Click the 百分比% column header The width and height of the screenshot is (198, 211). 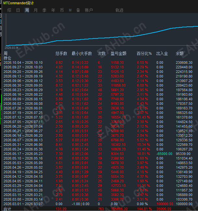(144, 53)
